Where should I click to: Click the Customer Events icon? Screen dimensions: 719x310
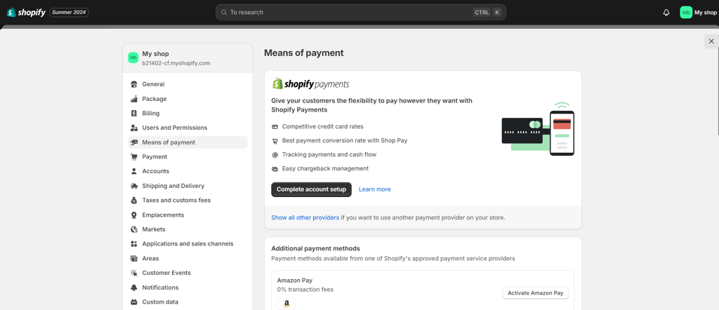tap(134, 273)
